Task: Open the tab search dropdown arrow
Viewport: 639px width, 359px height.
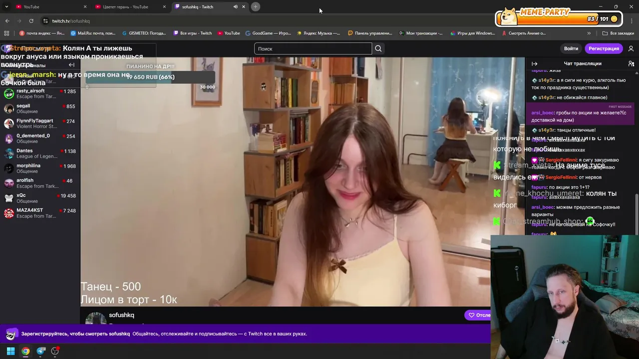Action: 6,6
